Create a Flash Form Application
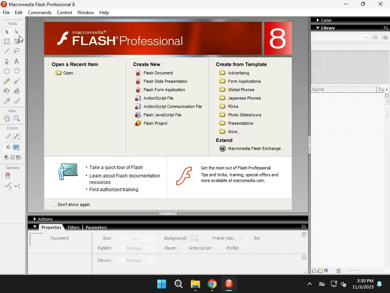390x293 pixels. coord(160,90)
